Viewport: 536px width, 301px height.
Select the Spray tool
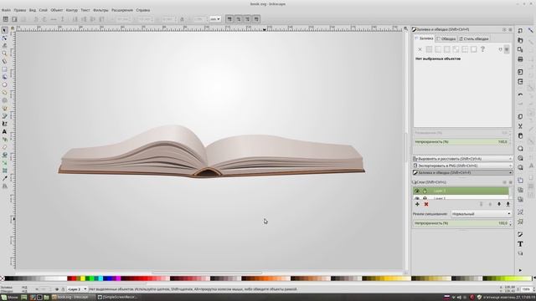coord(4,140)
